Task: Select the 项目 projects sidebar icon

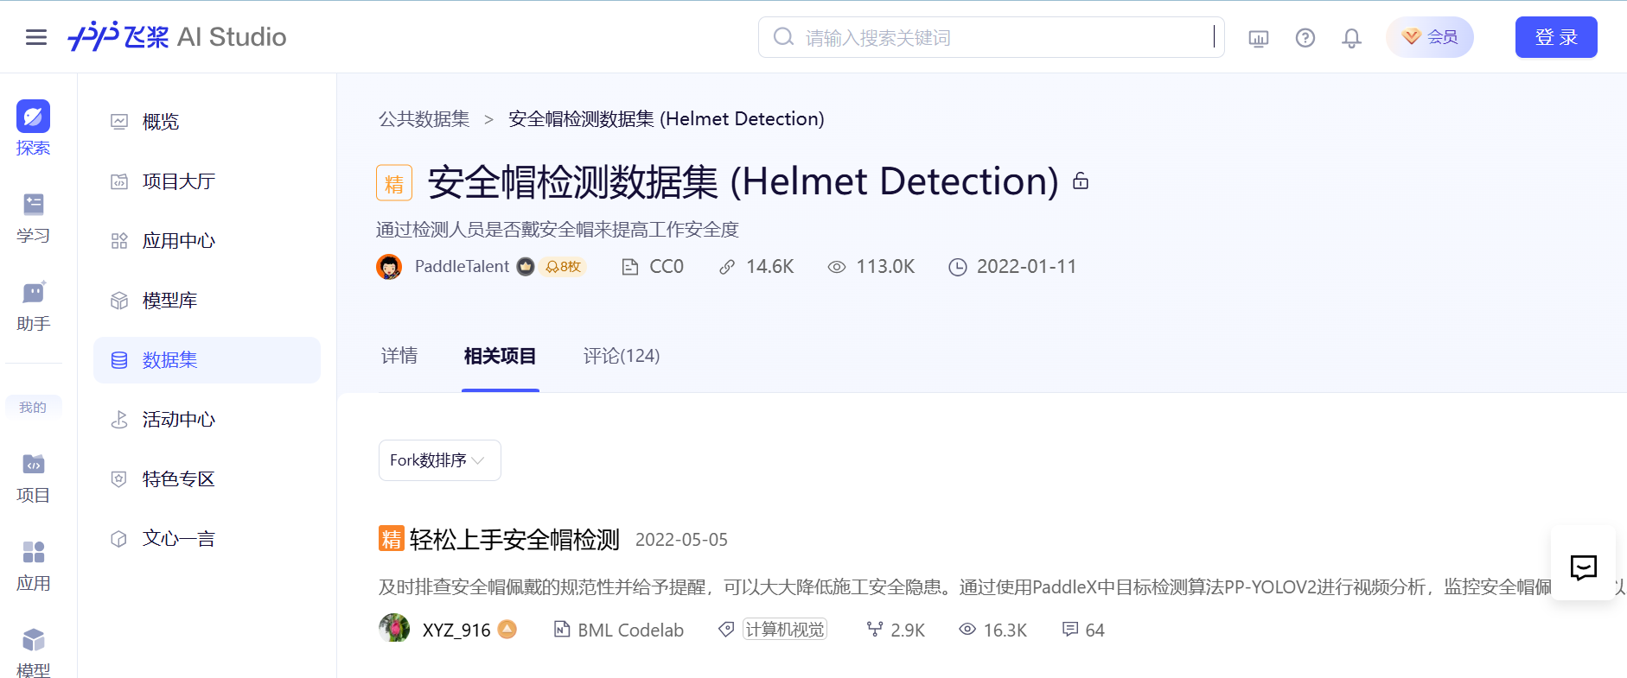Action: pyautogui.click(x=33, y=478)
